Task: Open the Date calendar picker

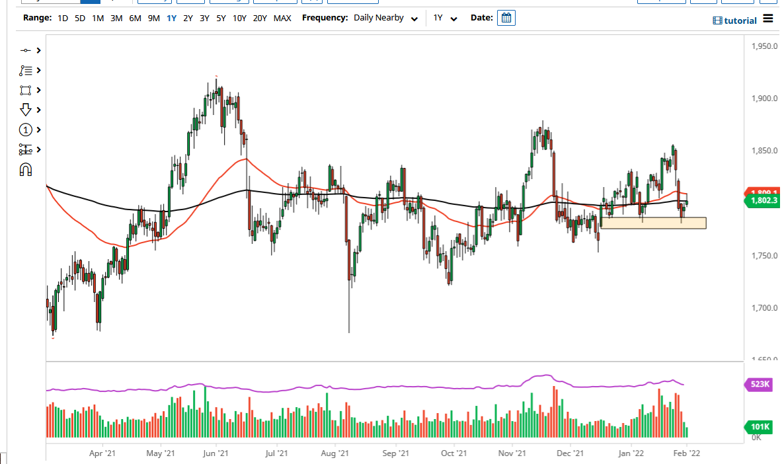Action: pyautogui.click(x=506, y=18)
